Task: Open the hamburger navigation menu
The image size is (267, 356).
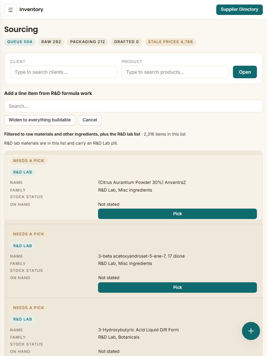Action: [x=10, y=10]
